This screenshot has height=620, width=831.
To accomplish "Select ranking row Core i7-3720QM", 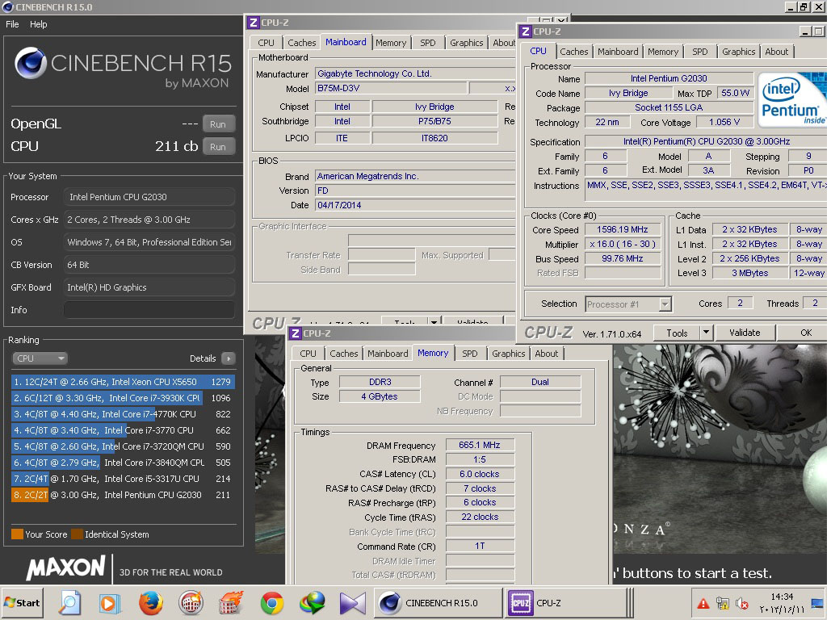I will [x=123, y=446].
